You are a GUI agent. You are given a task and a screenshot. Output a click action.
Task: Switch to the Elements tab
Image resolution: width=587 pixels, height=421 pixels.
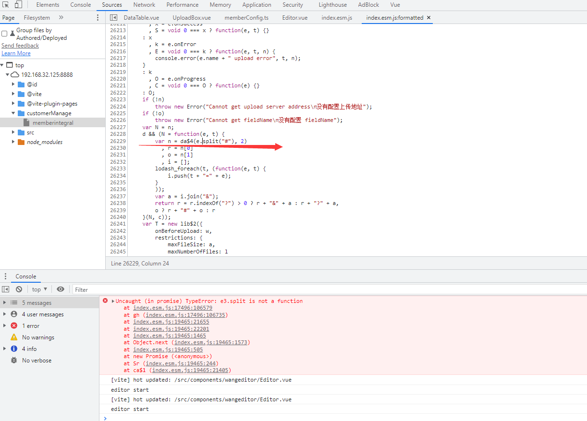[48, 5]
